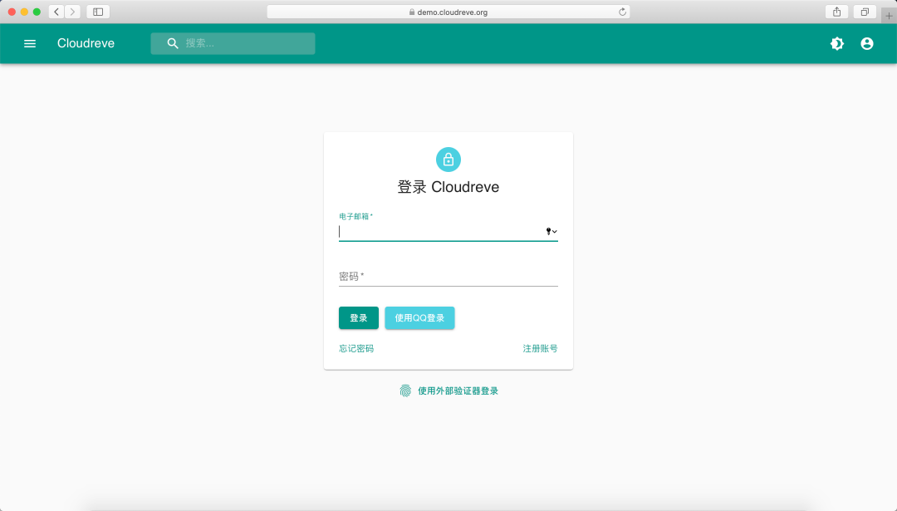Toggle dark mode with brightness icon
The image size is (897, 511).
837,43
